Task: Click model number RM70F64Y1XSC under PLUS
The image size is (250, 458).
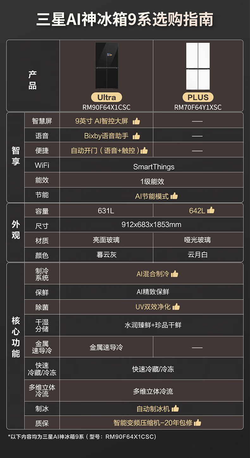Action: (x=198, y=107)
